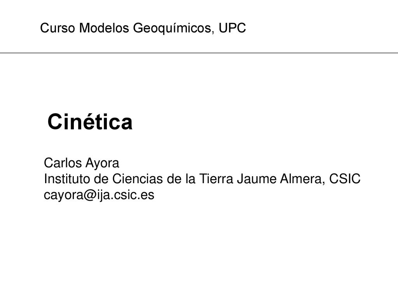This screenshot has width=398, height=298.
Task: Click the author name Carlos Ayora
Action: [82, 163]
